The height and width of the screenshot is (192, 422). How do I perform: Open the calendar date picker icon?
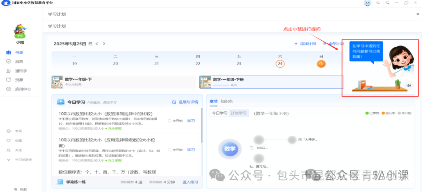90,44
